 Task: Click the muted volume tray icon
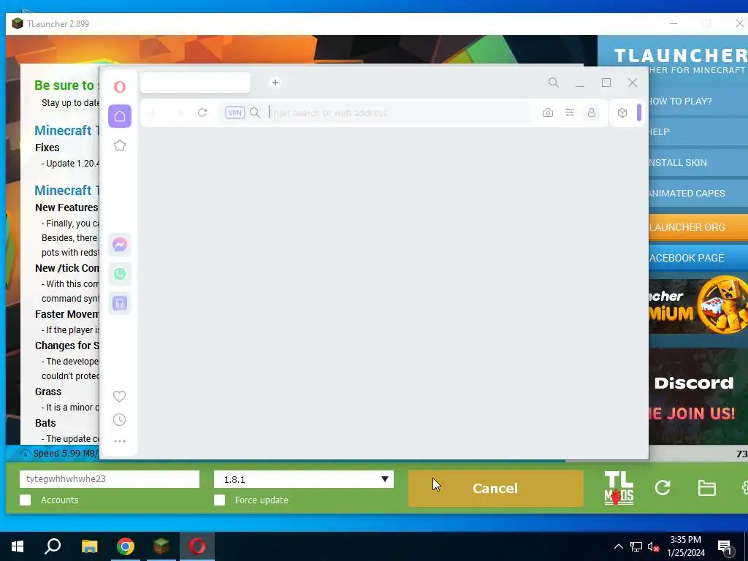pyautogui.click(x=654, y=546)
